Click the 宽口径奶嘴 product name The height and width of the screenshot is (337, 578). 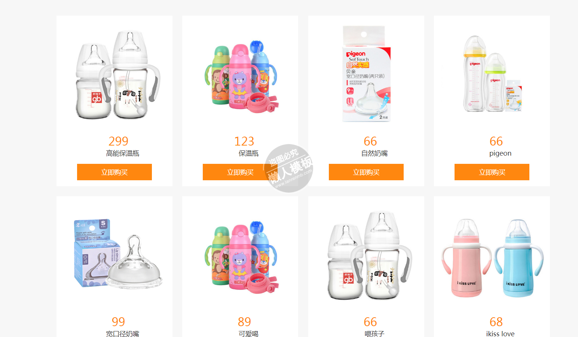click(x=123, y=334)
